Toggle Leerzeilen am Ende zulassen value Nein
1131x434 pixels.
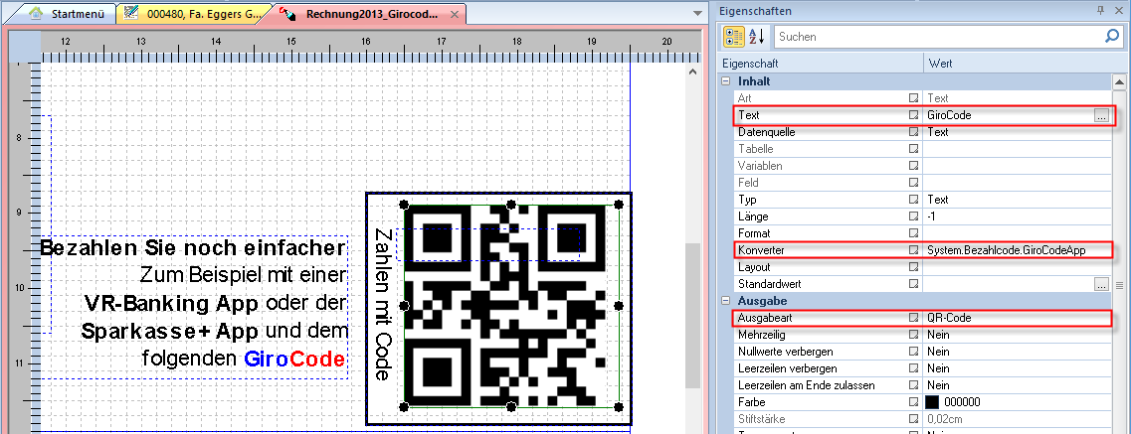coord(938,385)
